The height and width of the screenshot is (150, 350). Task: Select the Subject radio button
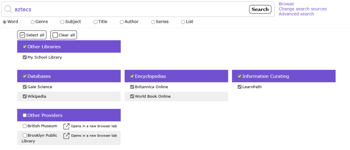(x=62, y=22)
